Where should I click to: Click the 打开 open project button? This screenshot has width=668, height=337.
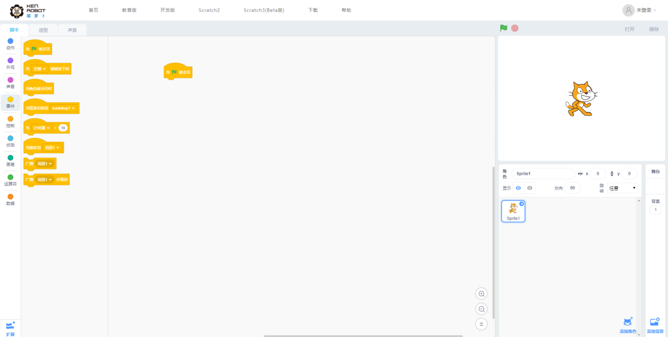point(629,29)
